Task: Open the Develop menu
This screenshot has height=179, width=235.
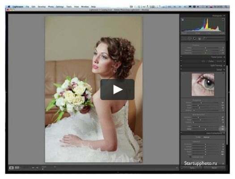Action: (42, 7)
